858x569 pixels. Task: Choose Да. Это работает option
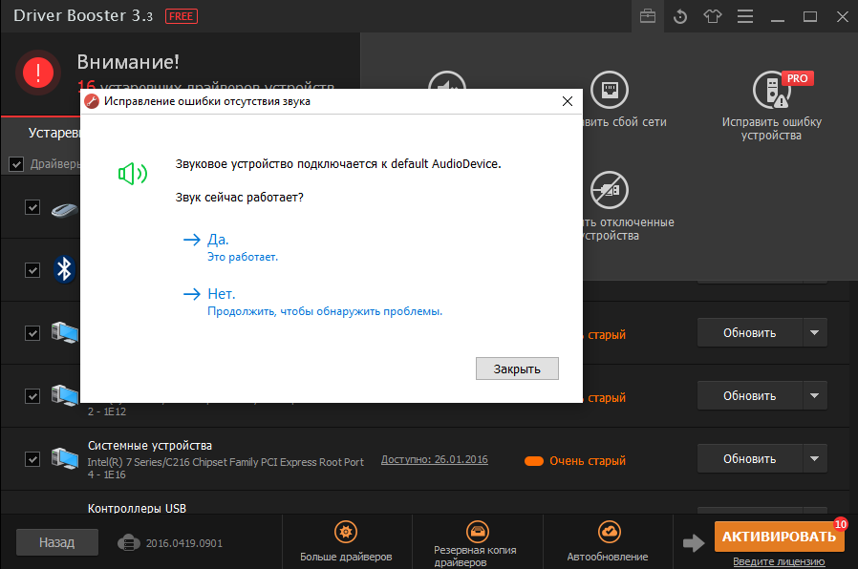(x=231, y=247)
